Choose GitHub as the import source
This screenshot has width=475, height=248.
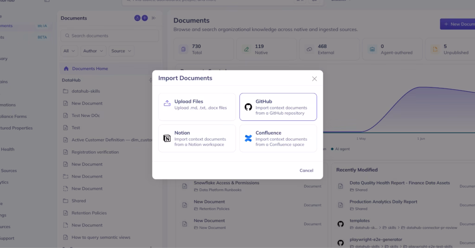(278, 107)
